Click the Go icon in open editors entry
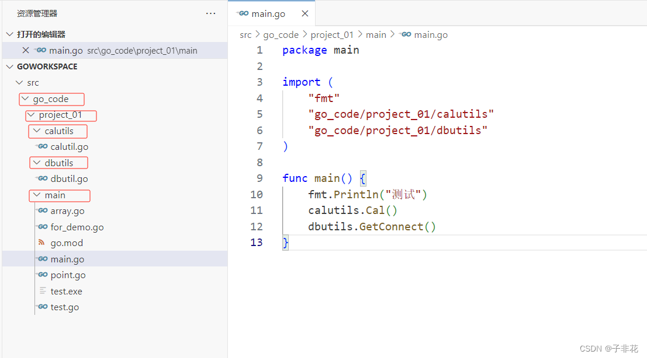Viewport: 647px width, 358px height. coord(40,50)
